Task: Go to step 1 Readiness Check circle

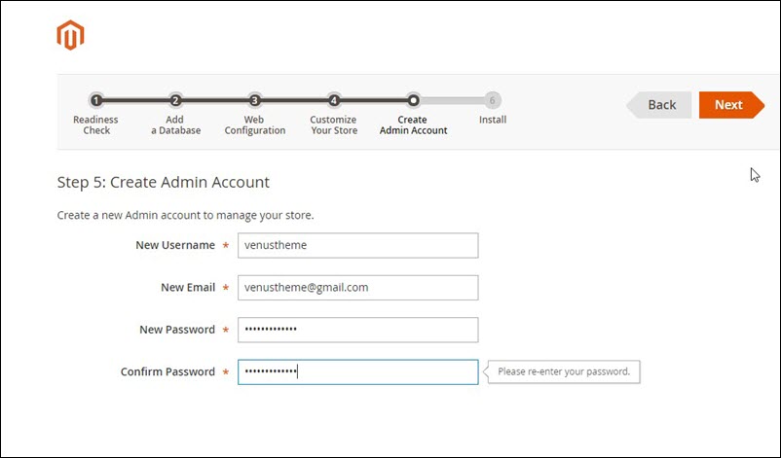Action: click(x=95, y=99)
